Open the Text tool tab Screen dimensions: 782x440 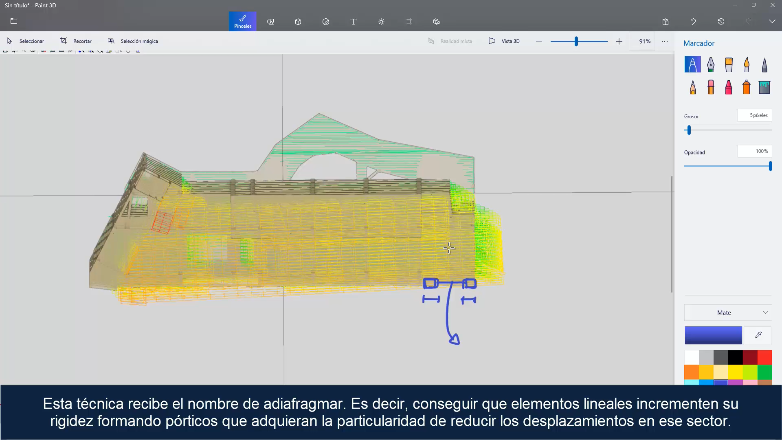(x=354, y=22)
